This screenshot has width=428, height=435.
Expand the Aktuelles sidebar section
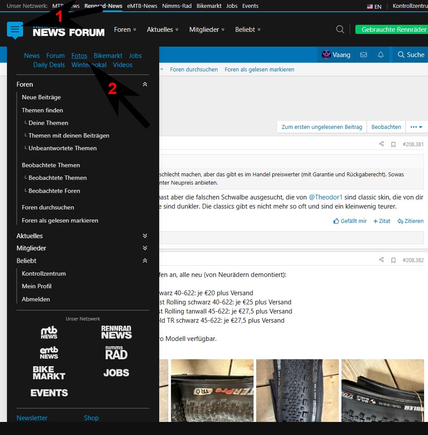(145, 236)
